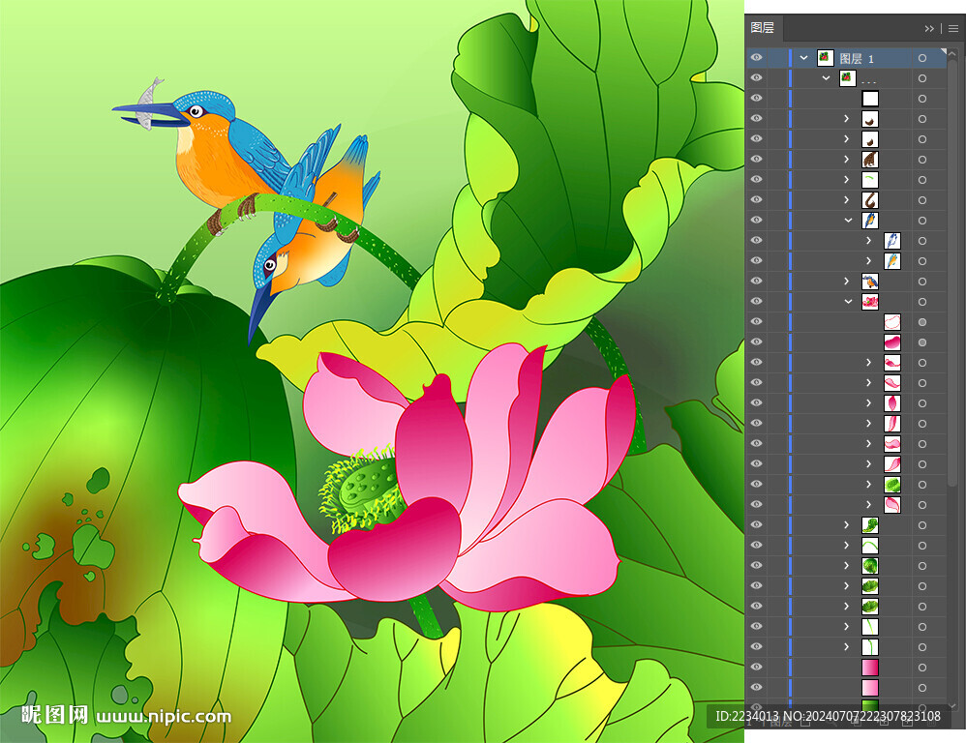Select the red outline path thumbnail
This screenshot has height=743, width=966.
pyautogui.click(x=892, y=322)
